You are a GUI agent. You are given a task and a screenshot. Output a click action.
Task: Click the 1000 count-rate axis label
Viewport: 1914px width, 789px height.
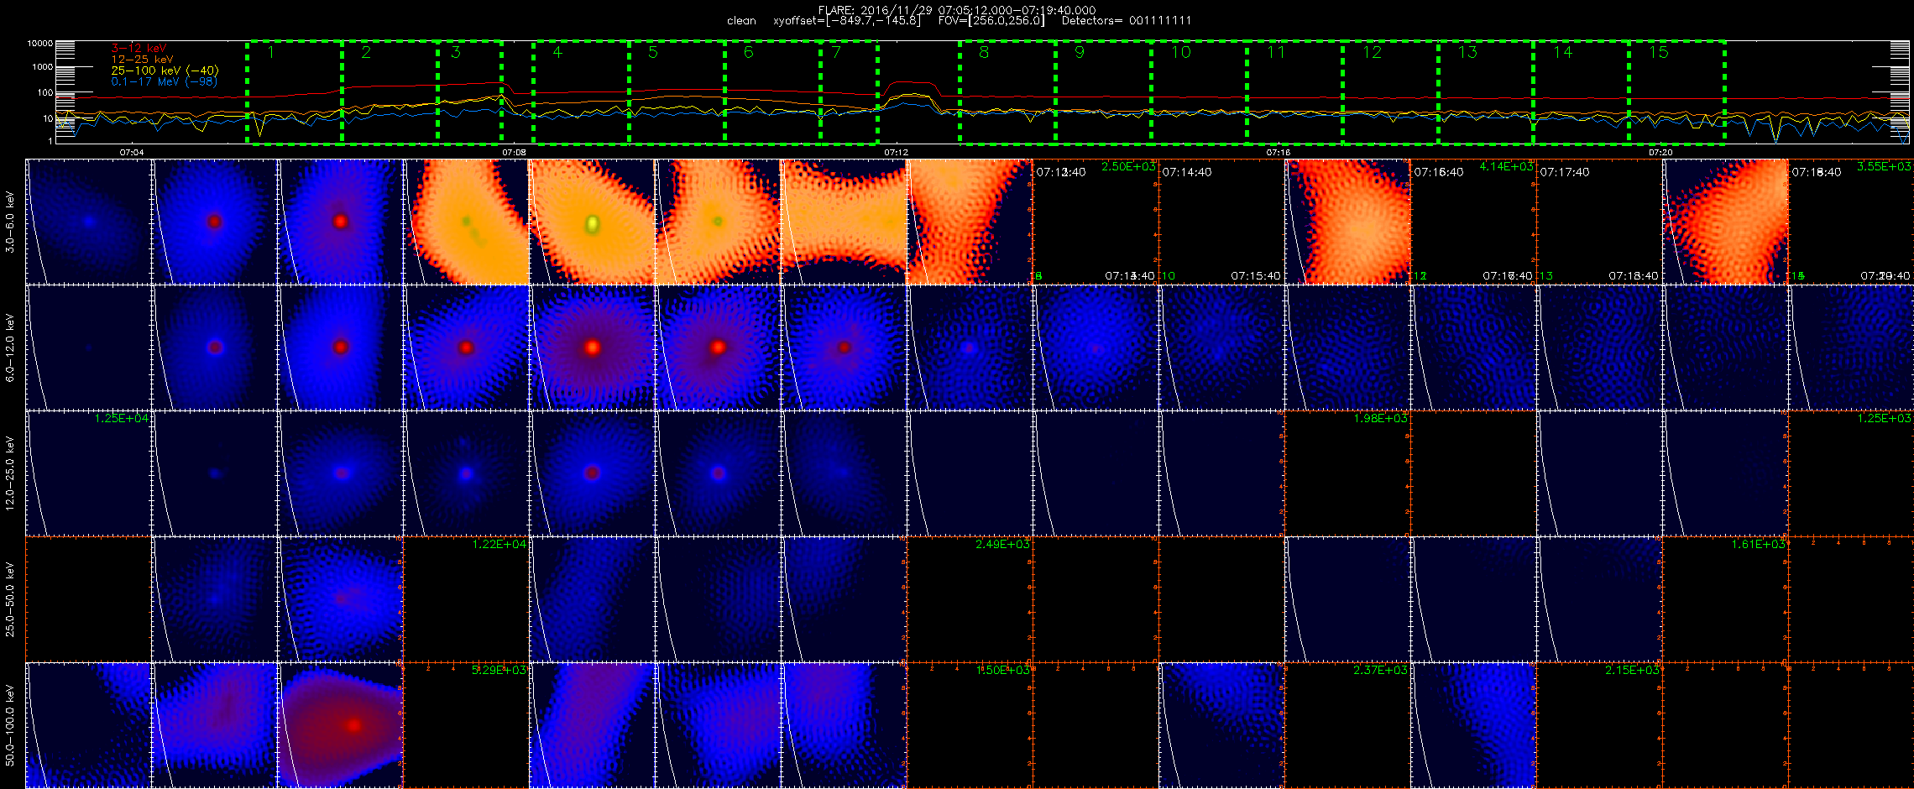click(42, 66)
